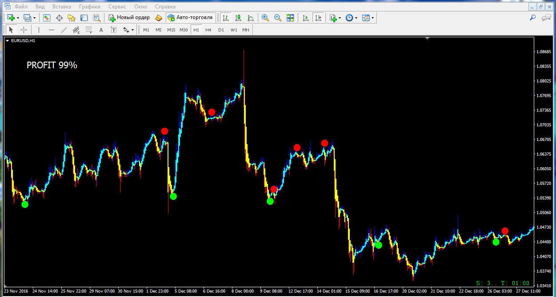This screenshot has width=556, height=297.
Task: Open the Сервис menu
Action: click(117, 7)
